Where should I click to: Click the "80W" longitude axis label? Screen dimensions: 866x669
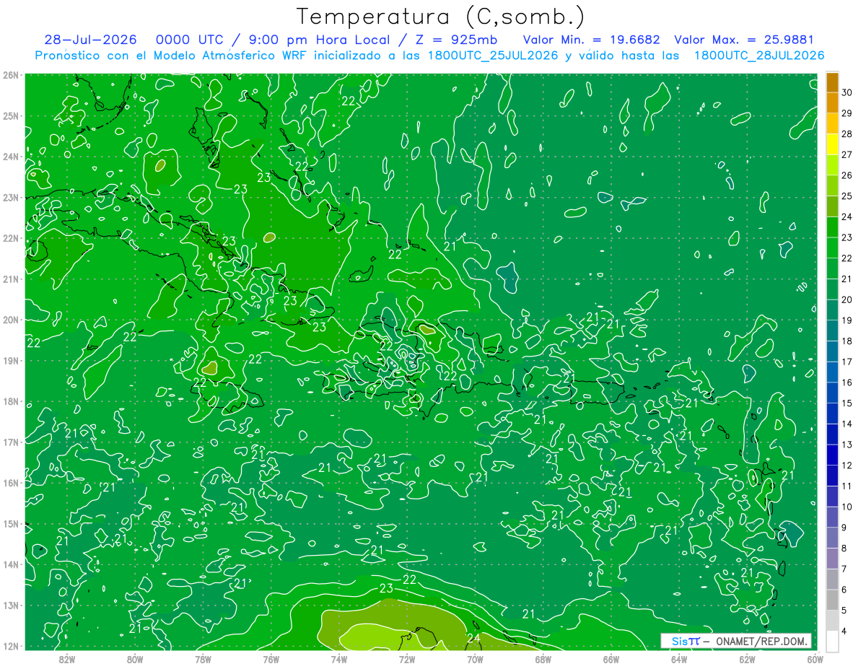[135, 659]
